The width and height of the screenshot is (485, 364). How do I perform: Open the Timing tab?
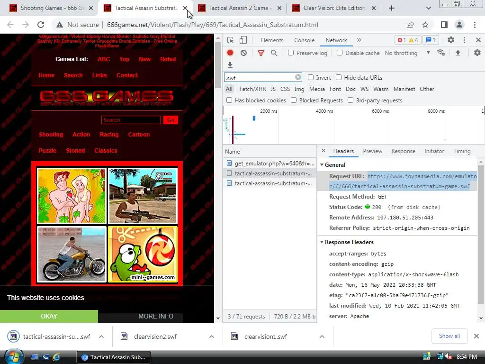[x=462, y=151]
